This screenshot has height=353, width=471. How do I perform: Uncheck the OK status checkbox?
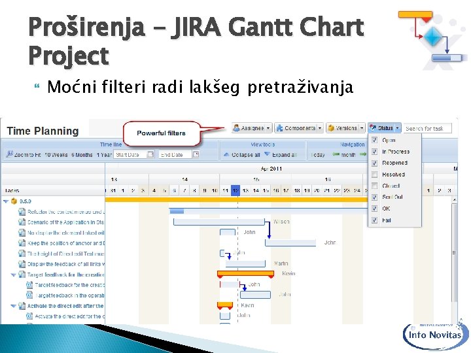tap(374, 209)
